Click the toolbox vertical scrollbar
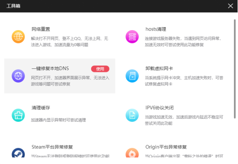Viewport: 238px width, 164px height. (x=235, y=69)
